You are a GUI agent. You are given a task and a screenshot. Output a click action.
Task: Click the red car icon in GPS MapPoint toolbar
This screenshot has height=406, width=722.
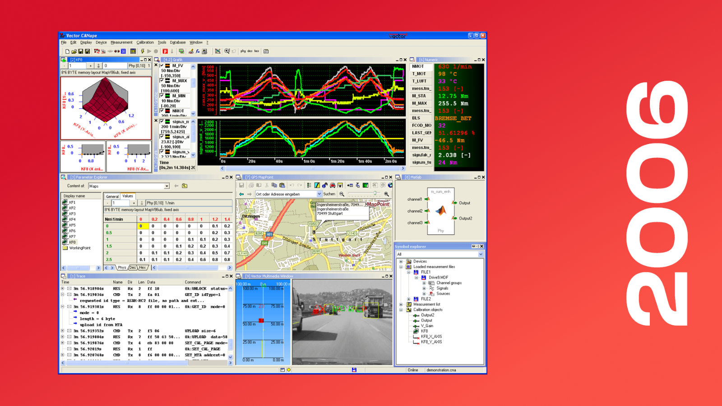click(x=333, y=185)
